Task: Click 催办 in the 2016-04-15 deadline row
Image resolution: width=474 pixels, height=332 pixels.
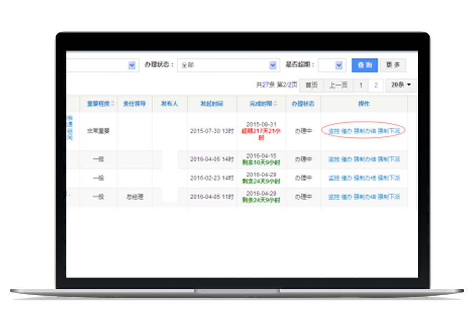Action: click(347, 159)
